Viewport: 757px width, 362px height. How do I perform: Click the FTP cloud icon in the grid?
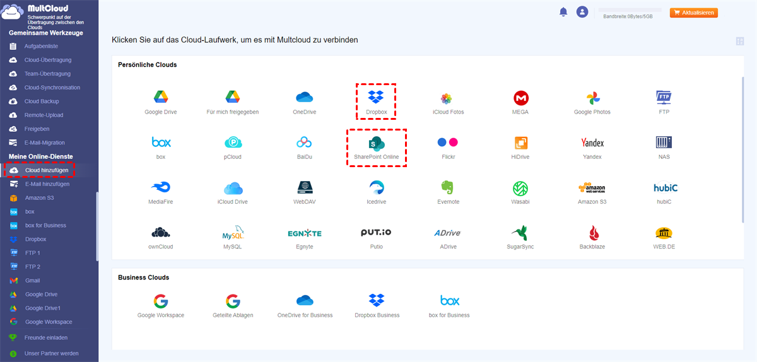tap(664, 97)
